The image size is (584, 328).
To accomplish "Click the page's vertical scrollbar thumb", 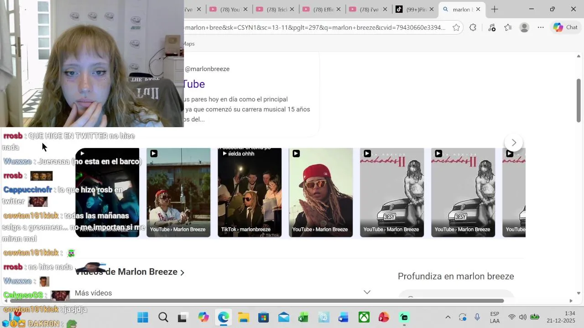I will 579,100.
